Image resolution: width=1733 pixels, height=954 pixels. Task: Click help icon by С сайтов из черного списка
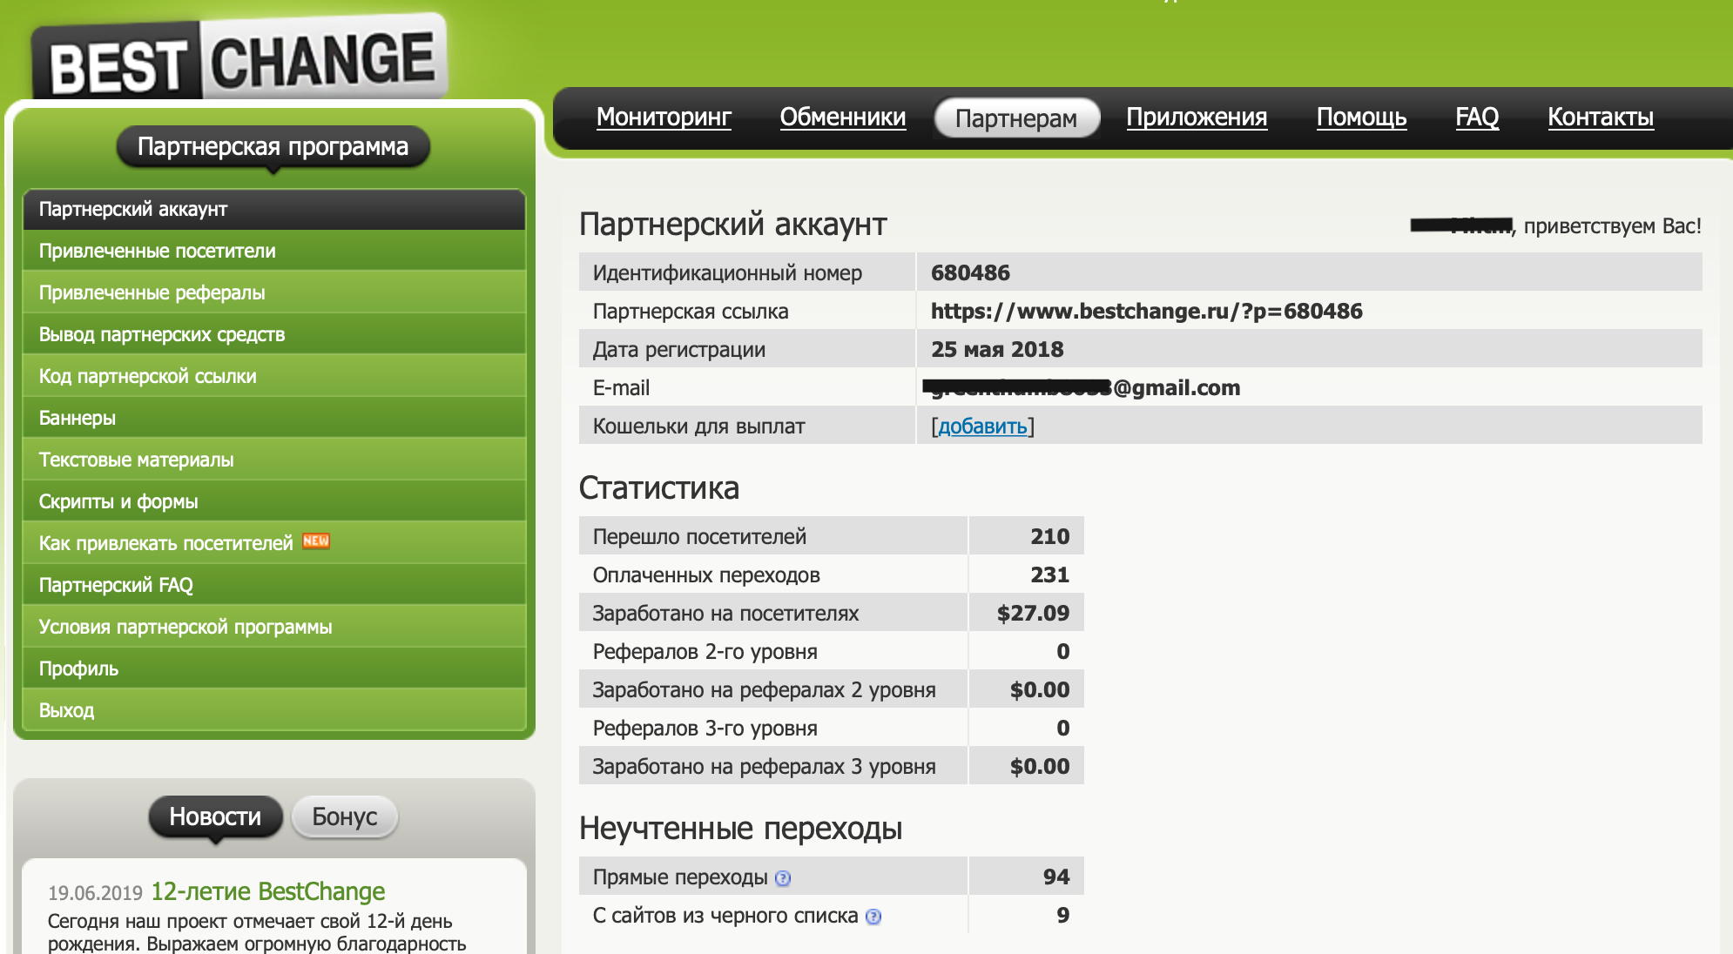click(x=873, y=917)
